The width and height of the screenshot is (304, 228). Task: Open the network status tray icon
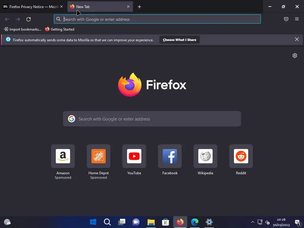tap(260, 222)
